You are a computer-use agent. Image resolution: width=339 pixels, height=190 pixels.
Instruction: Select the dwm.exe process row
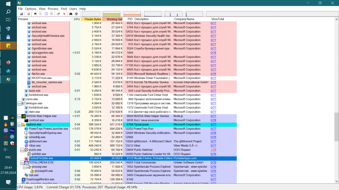(x=127, y=112)
